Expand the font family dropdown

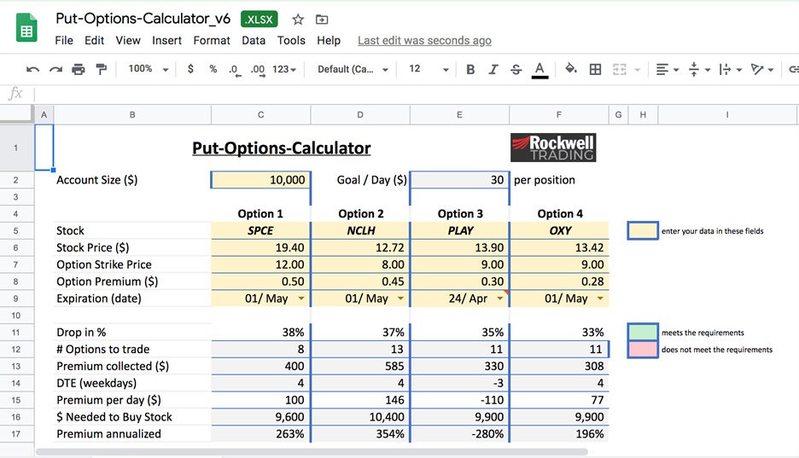coord(353,69)
